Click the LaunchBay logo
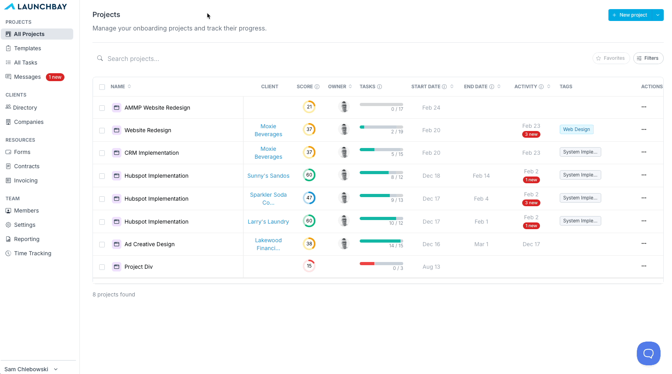672x374 pixels. click(36, 6)
